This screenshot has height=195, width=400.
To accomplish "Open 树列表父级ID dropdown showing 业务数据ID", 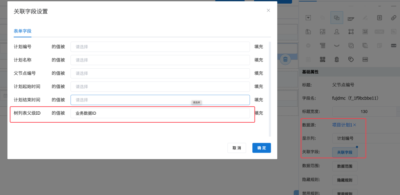I will point(160,113).
